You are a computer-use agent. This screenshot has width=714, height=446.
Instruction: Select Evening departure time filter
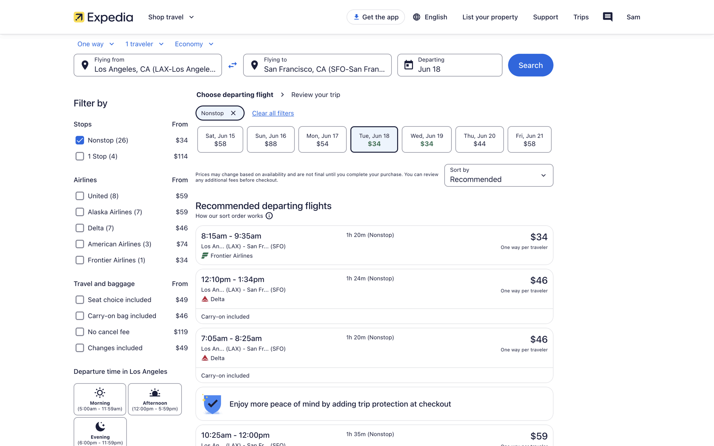tap(100, 432)
